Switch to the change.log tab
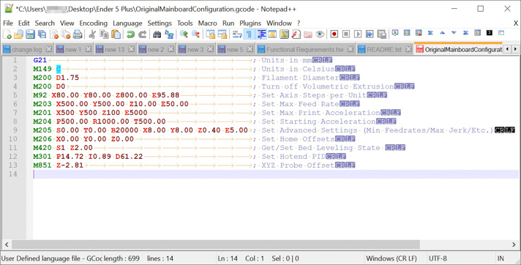Screen dimensions: 521x265 [x=27, y=49]
